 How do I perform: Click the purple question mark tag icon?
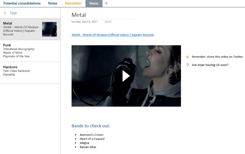188,65
